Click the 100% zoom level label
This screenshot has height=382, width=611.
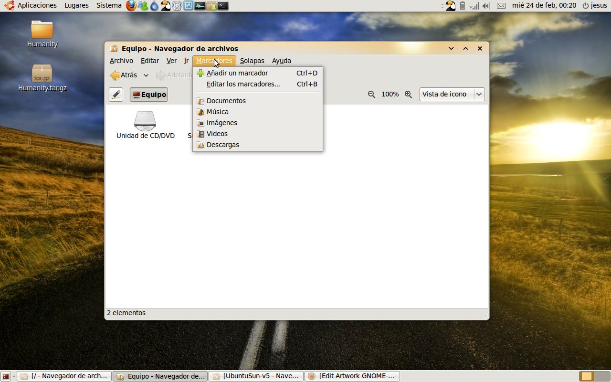[x=390, y=95]
